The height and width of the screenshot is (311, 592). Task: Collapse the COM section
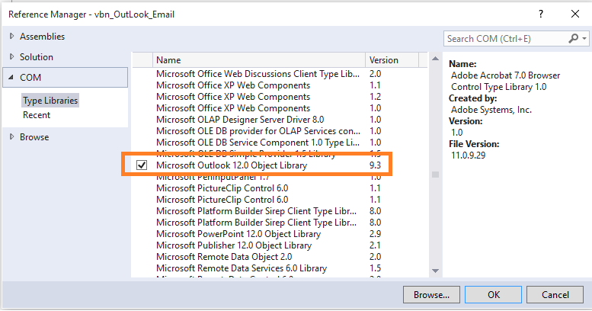(x=11, y=77)
